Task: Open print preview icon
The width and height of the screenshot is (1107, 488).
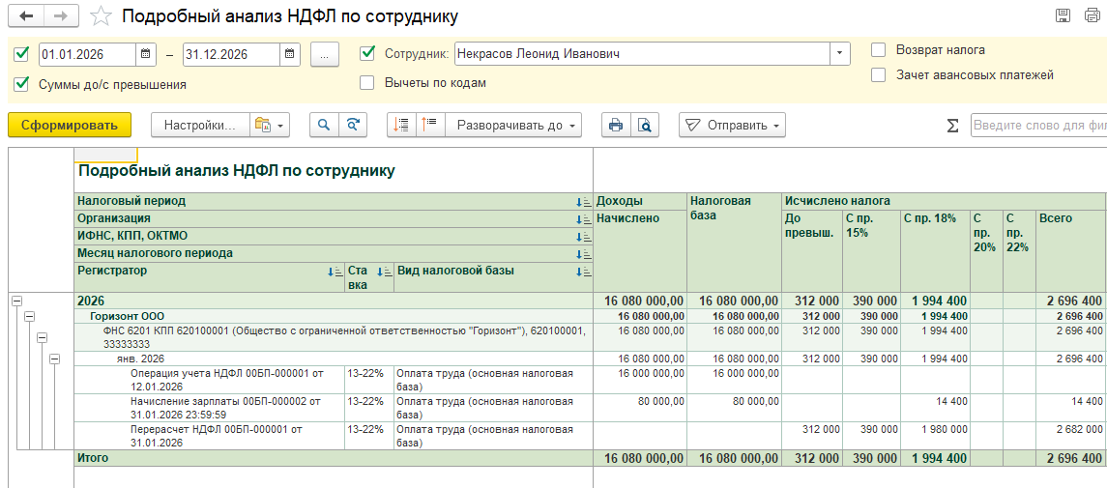Action: [x=643, y=125]
